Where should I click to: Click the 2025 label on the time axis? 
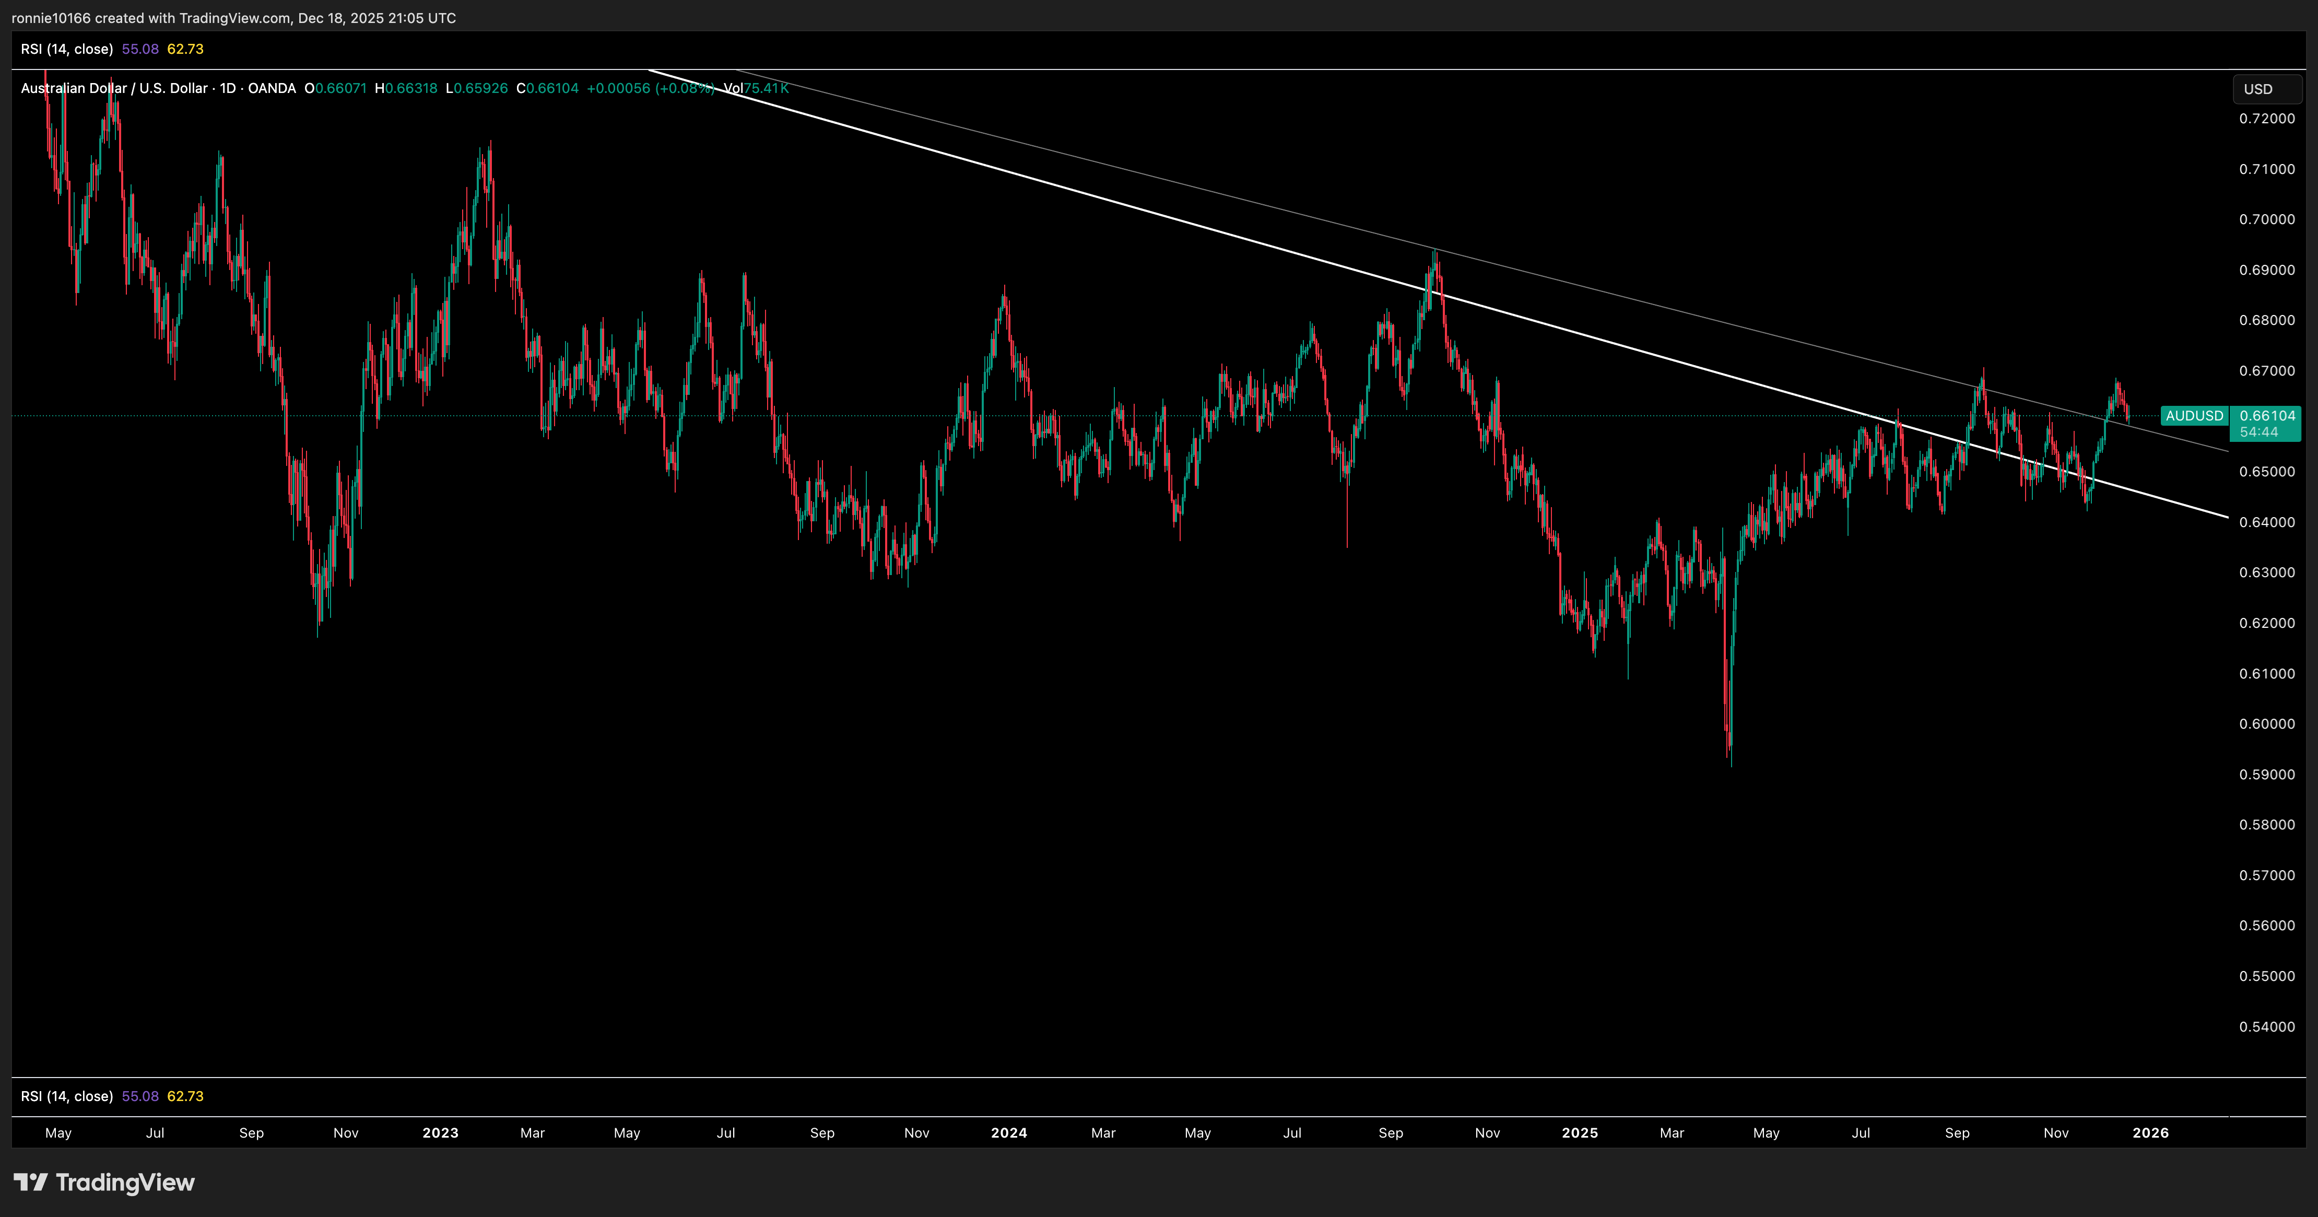(1581, 1133)
